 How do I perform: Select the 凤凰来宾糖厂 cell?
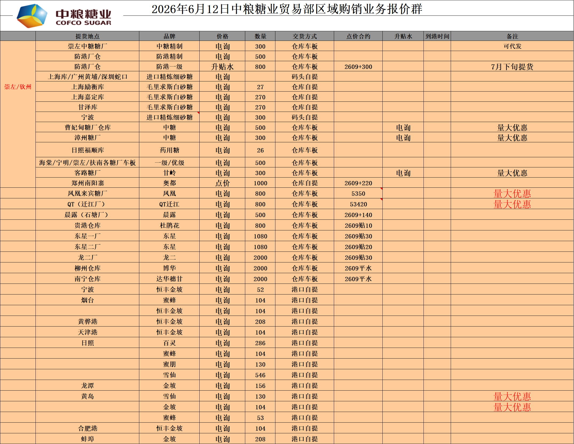[x=88, y=194]
